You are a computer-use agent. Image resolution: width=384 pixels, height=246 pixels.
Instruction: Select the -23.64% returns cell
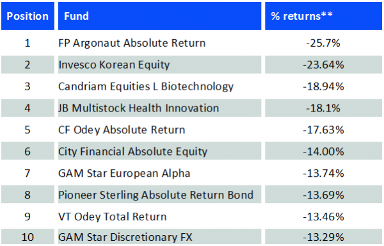coord(323,65)
